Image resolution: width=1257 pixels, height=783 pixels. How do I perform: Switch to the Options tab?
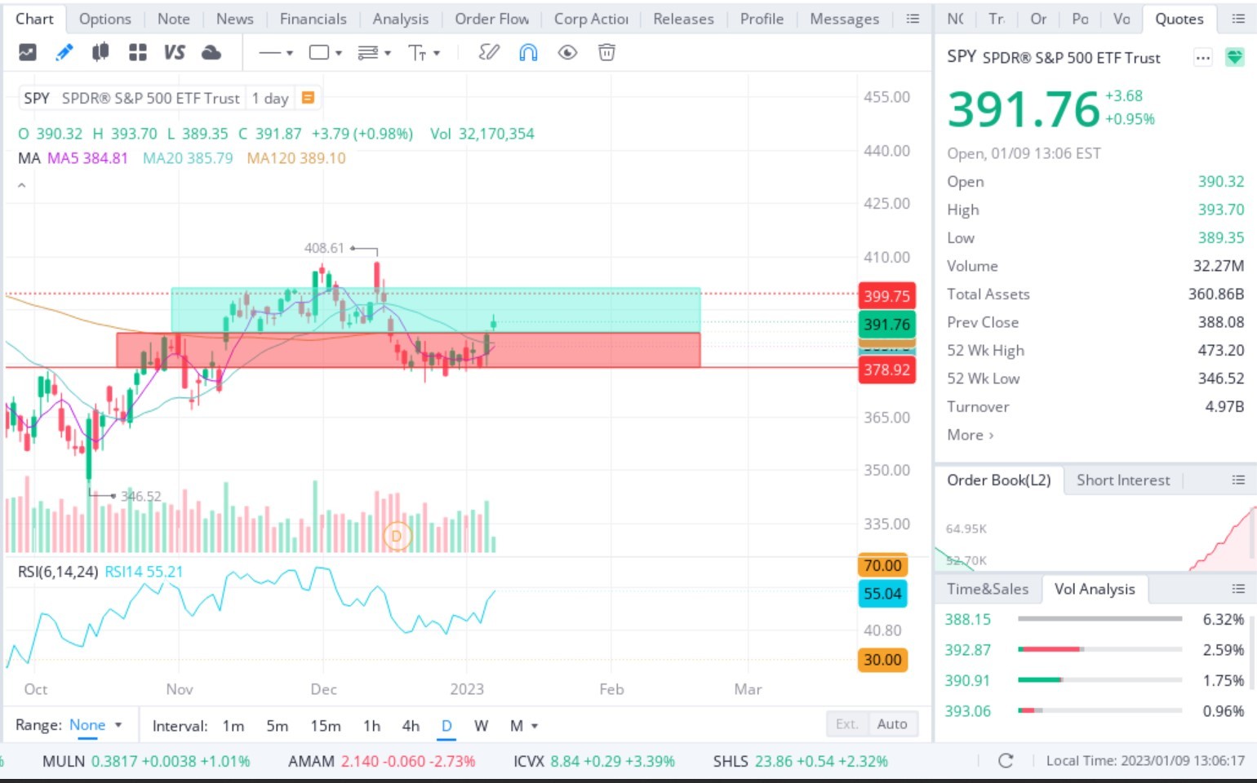pyautogui.click(x=105, y=19)
